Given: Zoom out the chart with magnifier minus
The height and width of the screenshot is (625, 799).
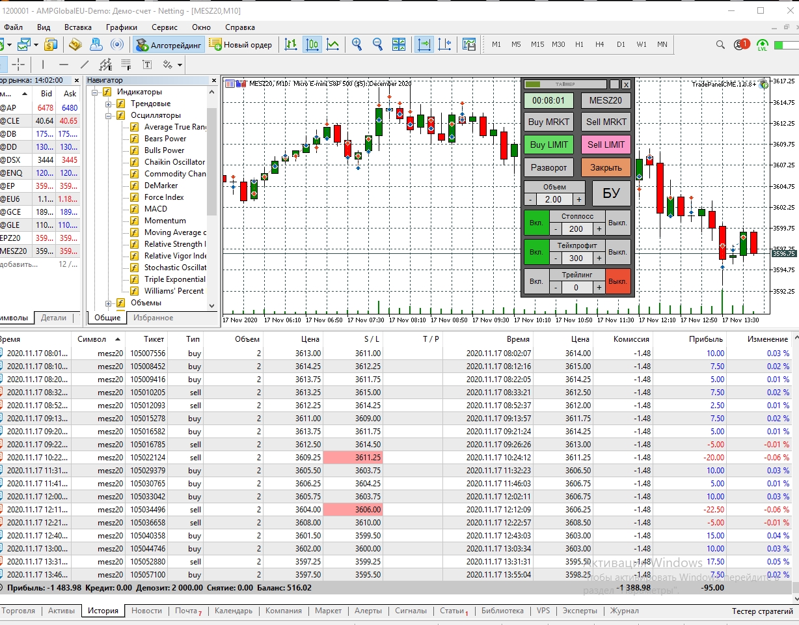Looking at the screenshot, I should click(x=377, y=45).
